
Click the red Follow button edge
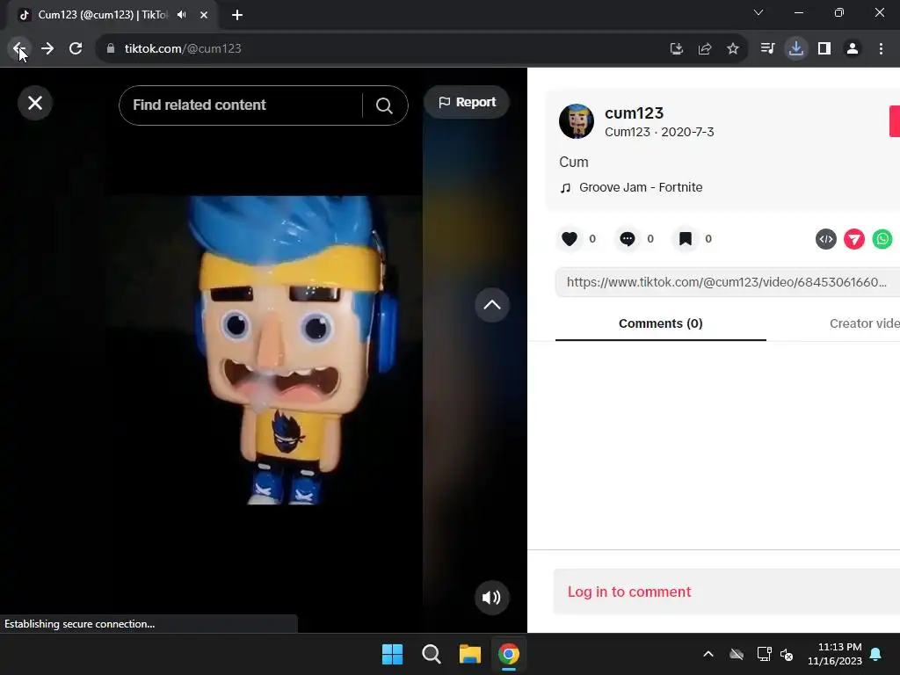895,121
